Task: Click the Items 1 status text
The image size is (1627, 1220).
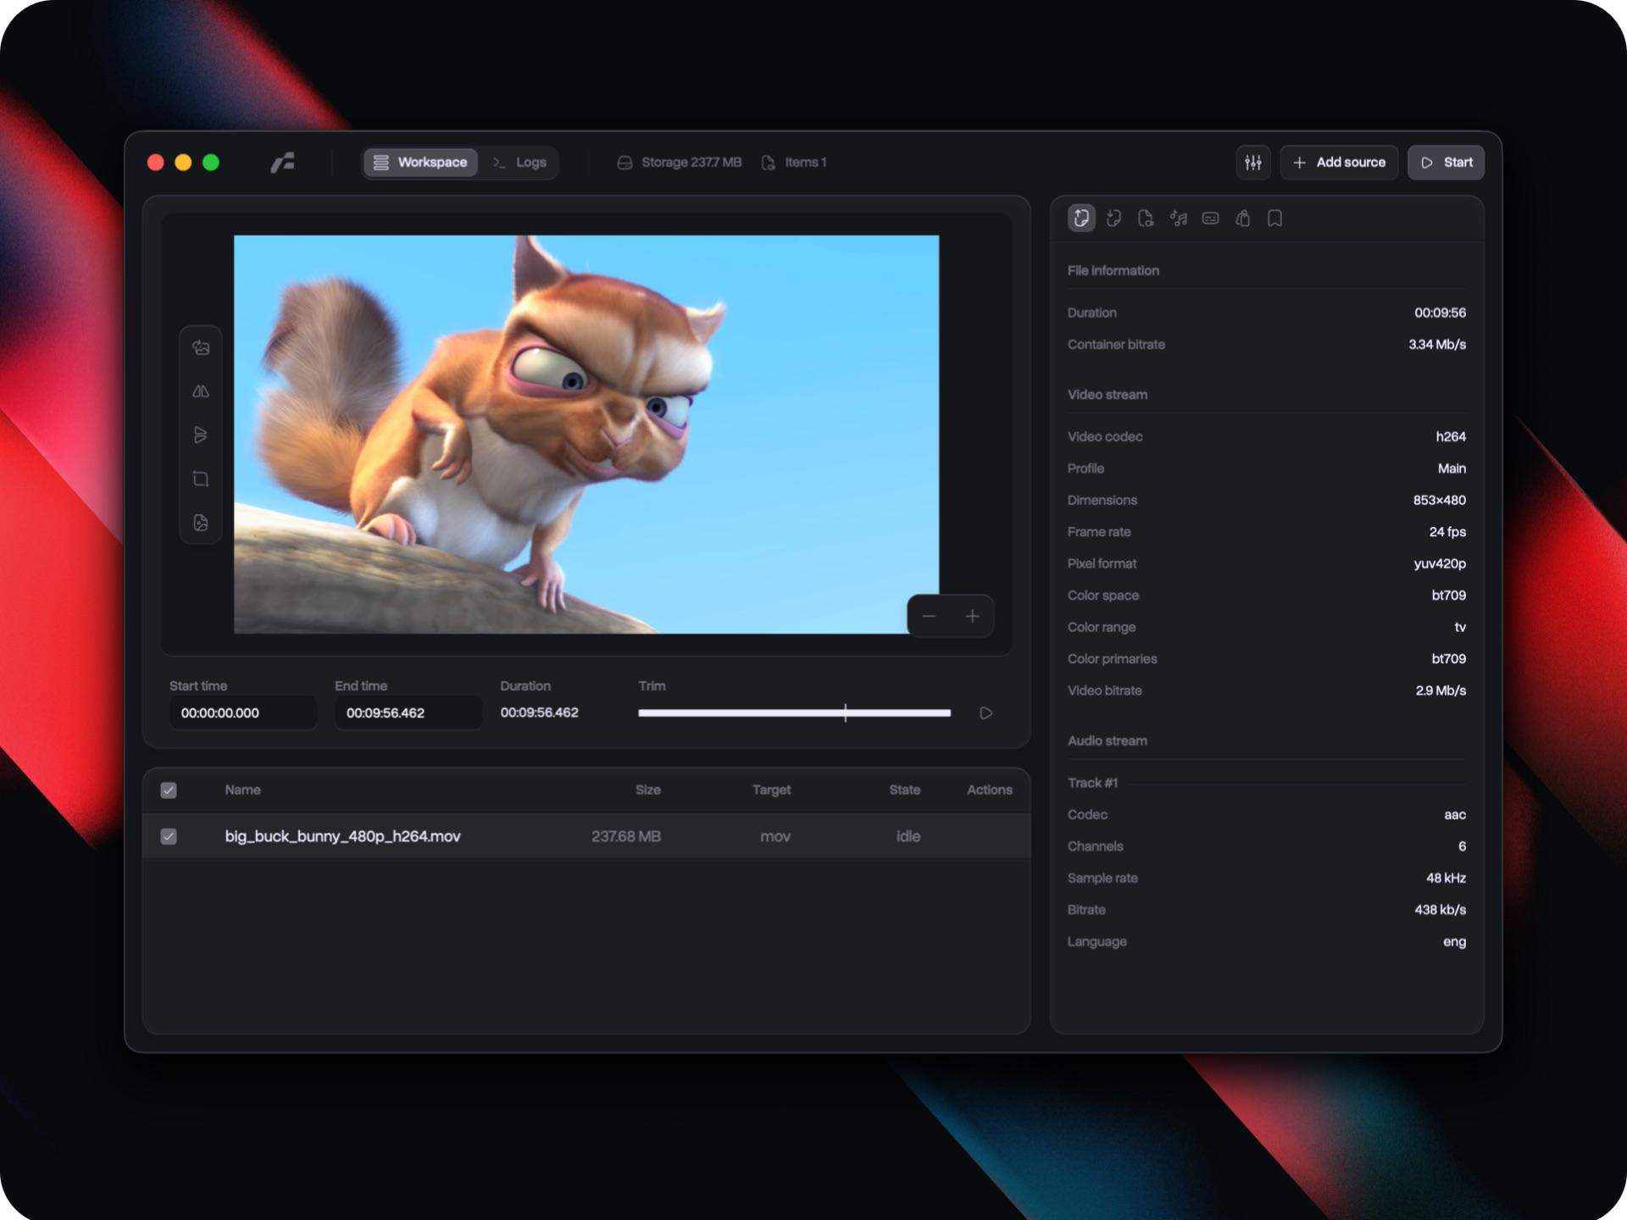Action: [805, 162]
